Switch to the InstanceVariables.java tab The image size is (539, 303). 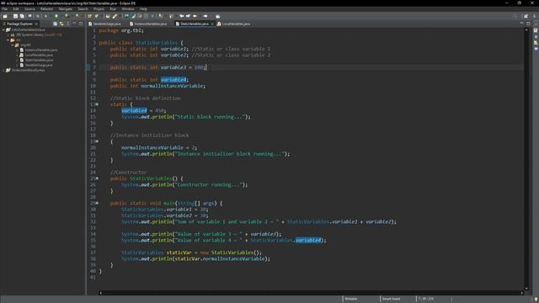(x=148, y=24)
